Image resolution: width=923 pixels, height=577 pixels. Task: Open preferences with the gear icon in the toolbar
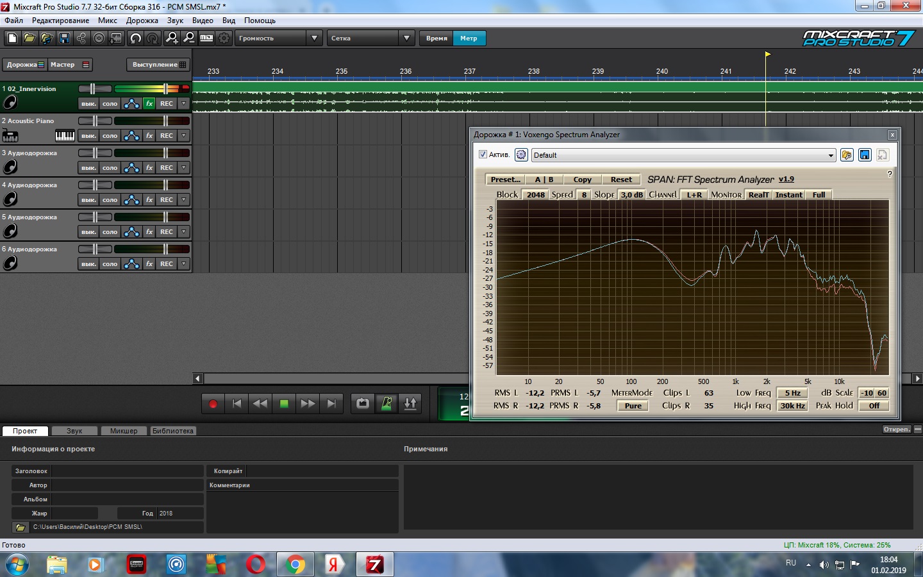[224, 38]
